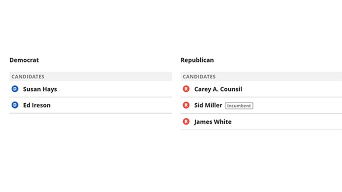Viewport: 342px width, 192px height.
Task: Click the blue D icon beside Susan Hays
Action: (15, 89)
